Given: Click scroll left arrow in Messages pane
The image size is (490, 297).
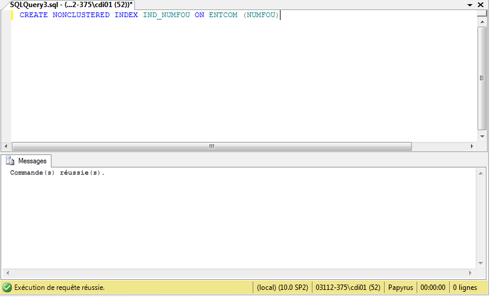Looking at the screenshot, I should pyautogui.click(x=7, y=273).
